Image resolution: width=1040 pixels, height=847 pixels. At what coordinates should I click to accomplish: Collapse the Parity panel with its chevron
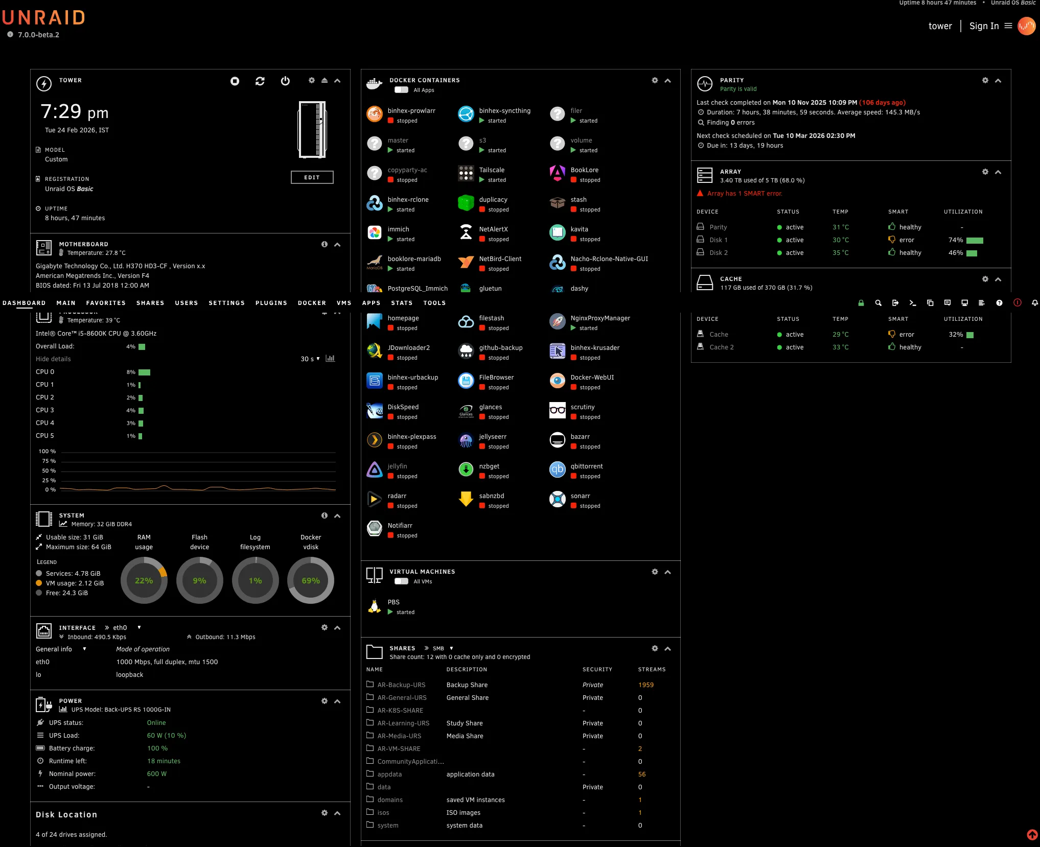tap(998, 81)
